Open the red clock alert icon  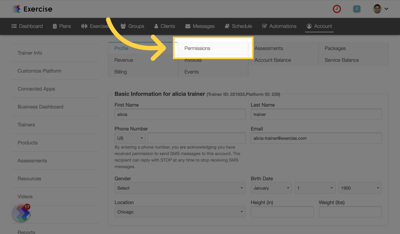(337, 9)
